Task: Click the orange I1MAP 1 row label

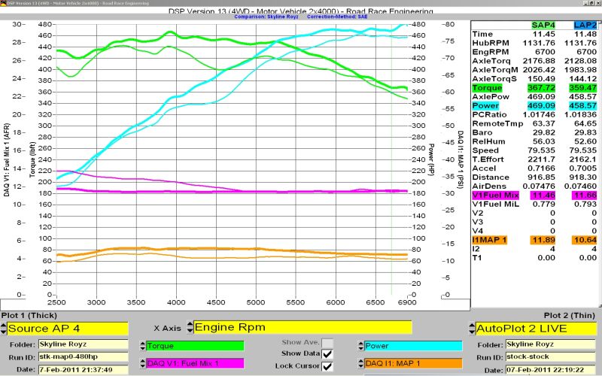Action: click(x=490, y=240)
